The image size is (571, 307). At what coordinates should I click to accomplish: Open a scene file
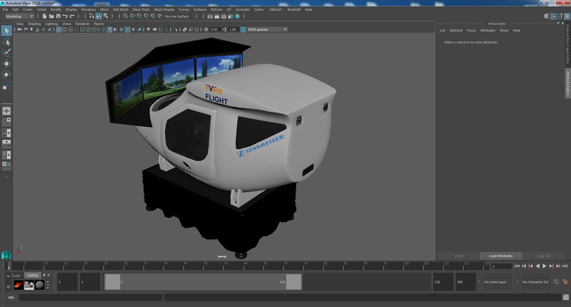[x=51, y=16]
